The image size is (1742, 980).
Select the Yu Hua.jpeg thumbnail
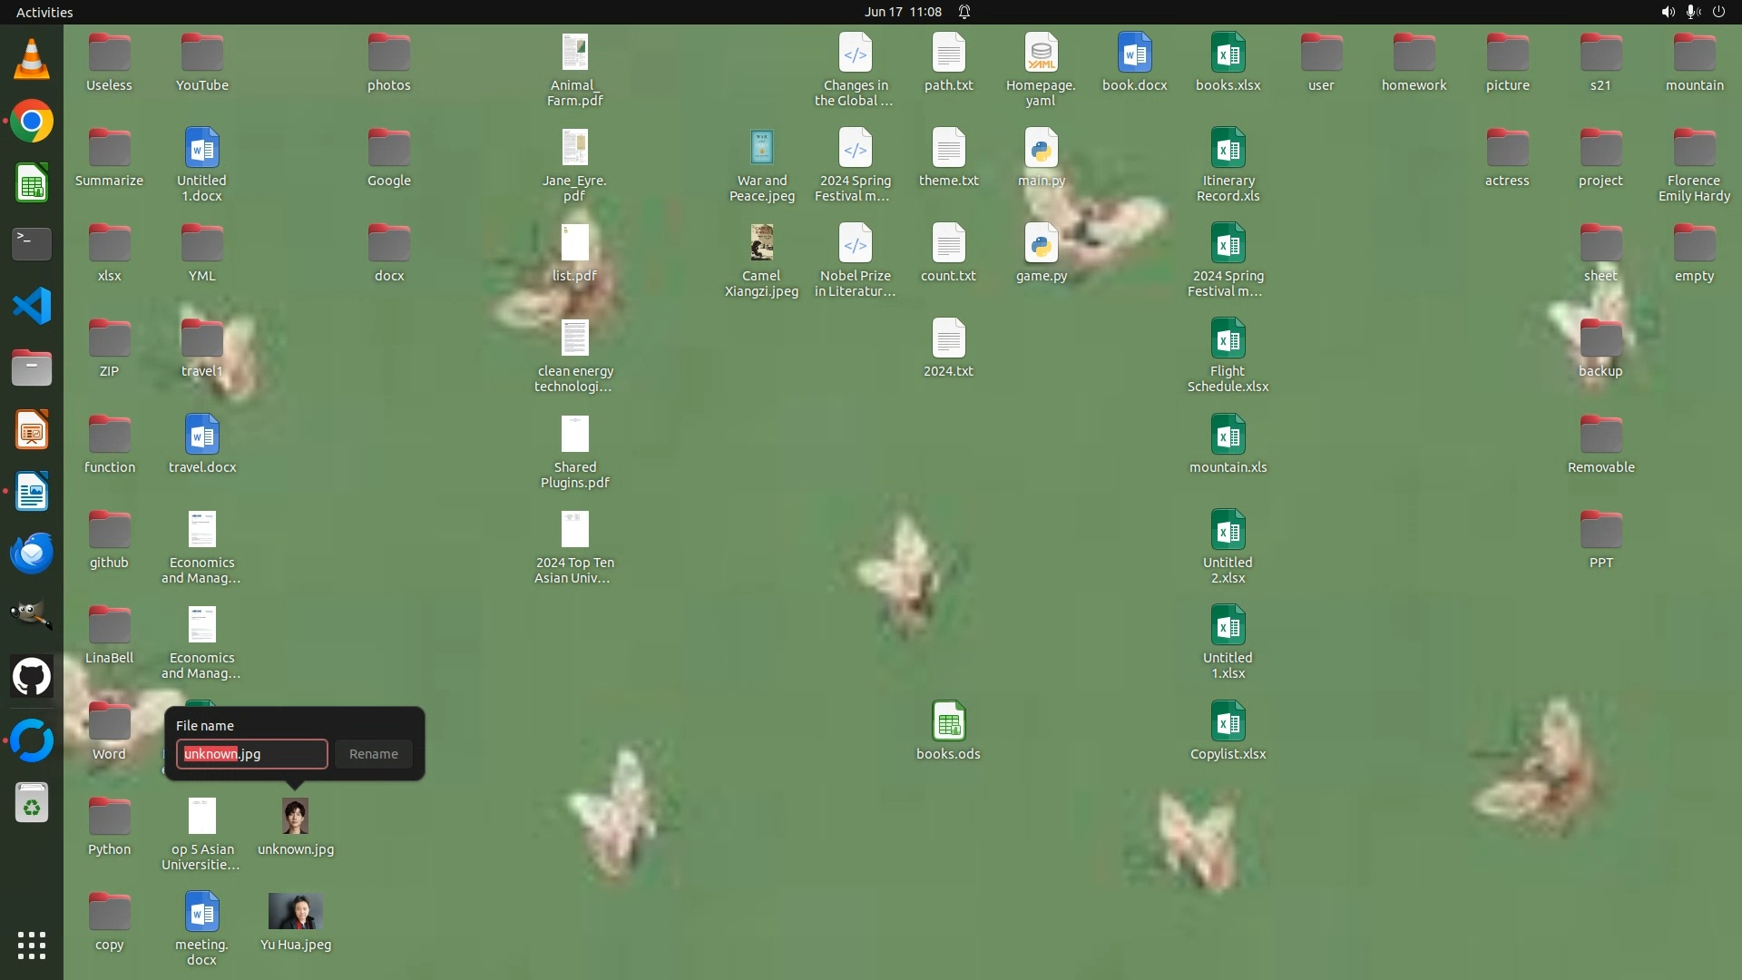click(296, 912)
